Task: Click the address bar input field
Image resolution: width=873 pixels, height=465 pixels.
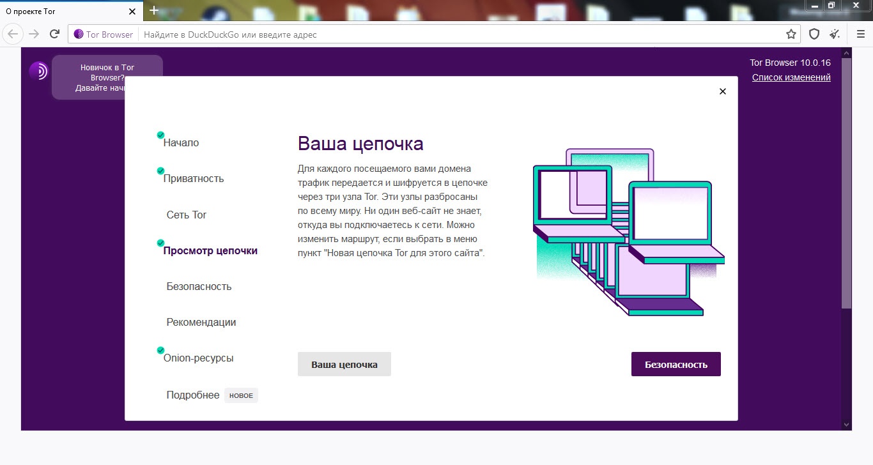Action: click(x=383, y=34)
